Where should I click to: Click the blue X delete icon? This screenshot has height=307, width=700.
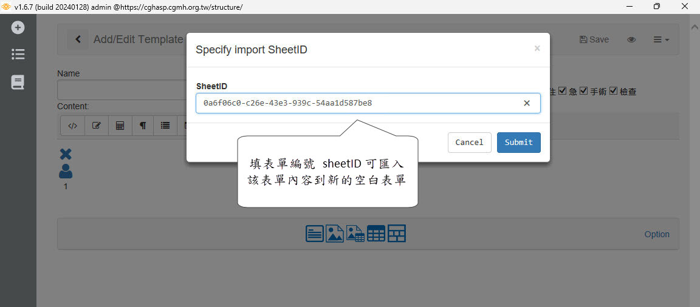tap(66, 154)
